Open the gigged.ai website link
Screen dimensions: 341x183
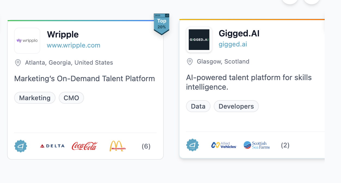pyautogui.click(x=233, y=44)
